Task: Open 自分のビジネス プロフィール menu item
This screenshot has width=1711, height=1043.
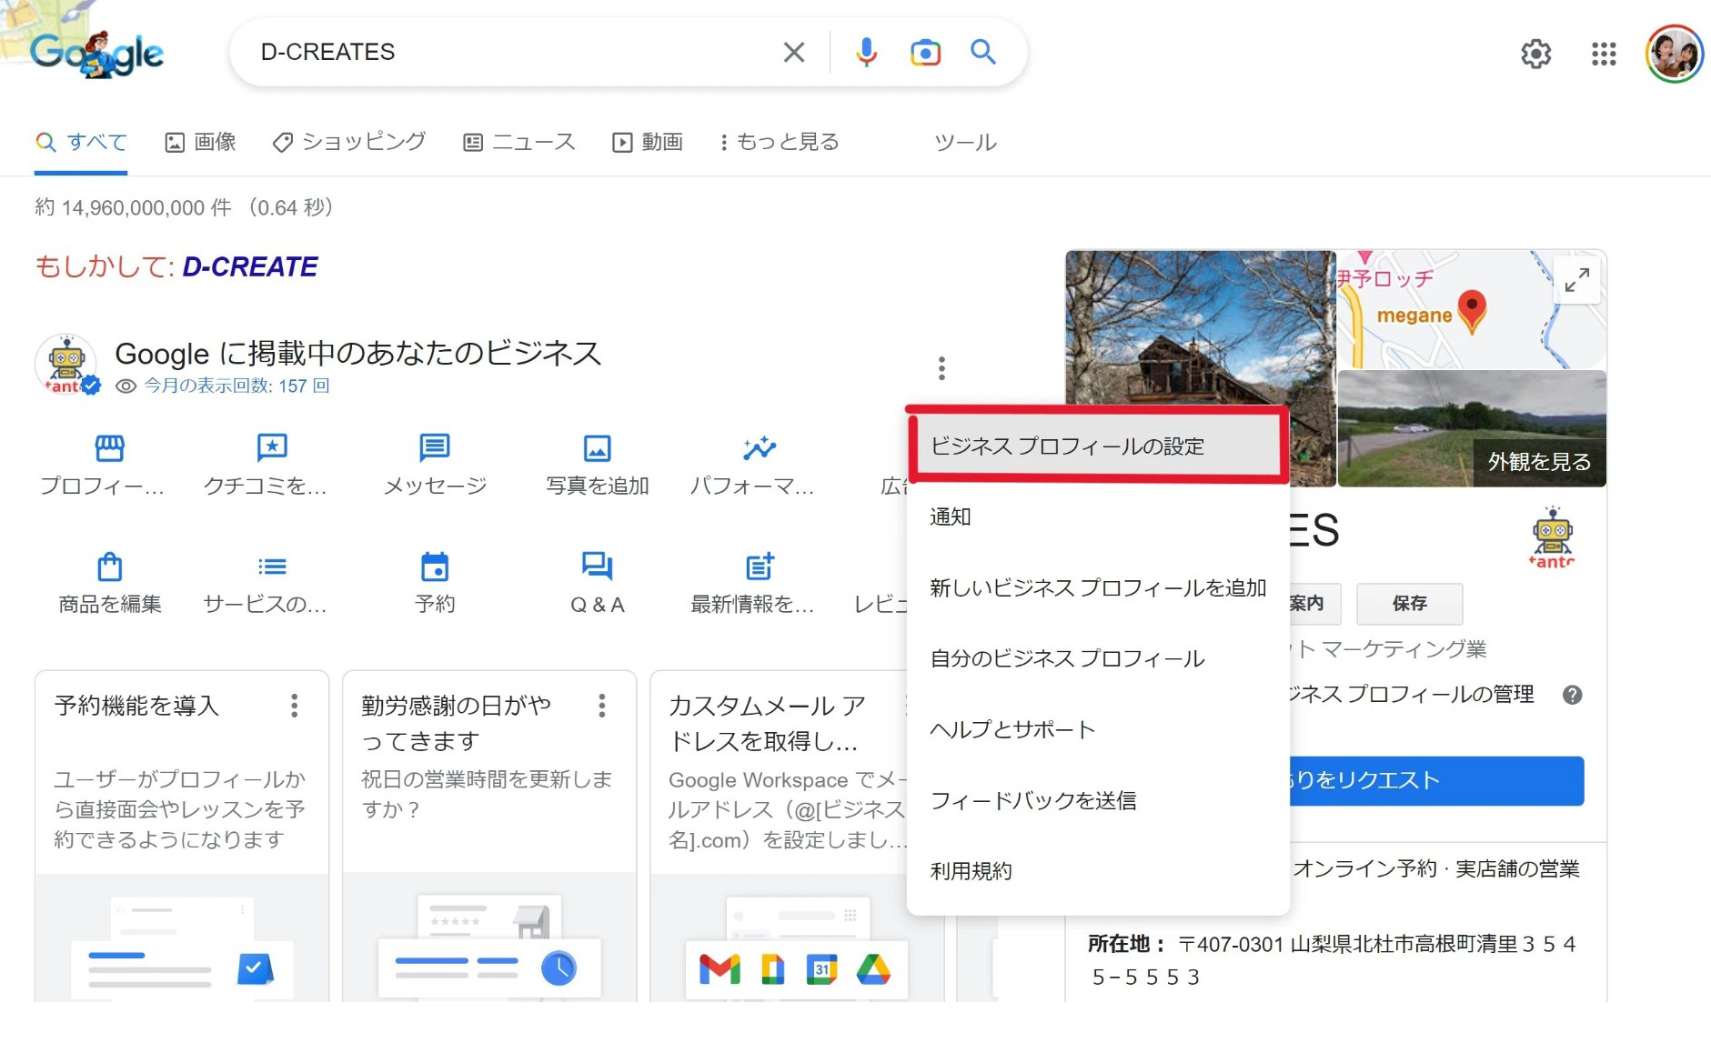Action: click(x=1098, y=658)
